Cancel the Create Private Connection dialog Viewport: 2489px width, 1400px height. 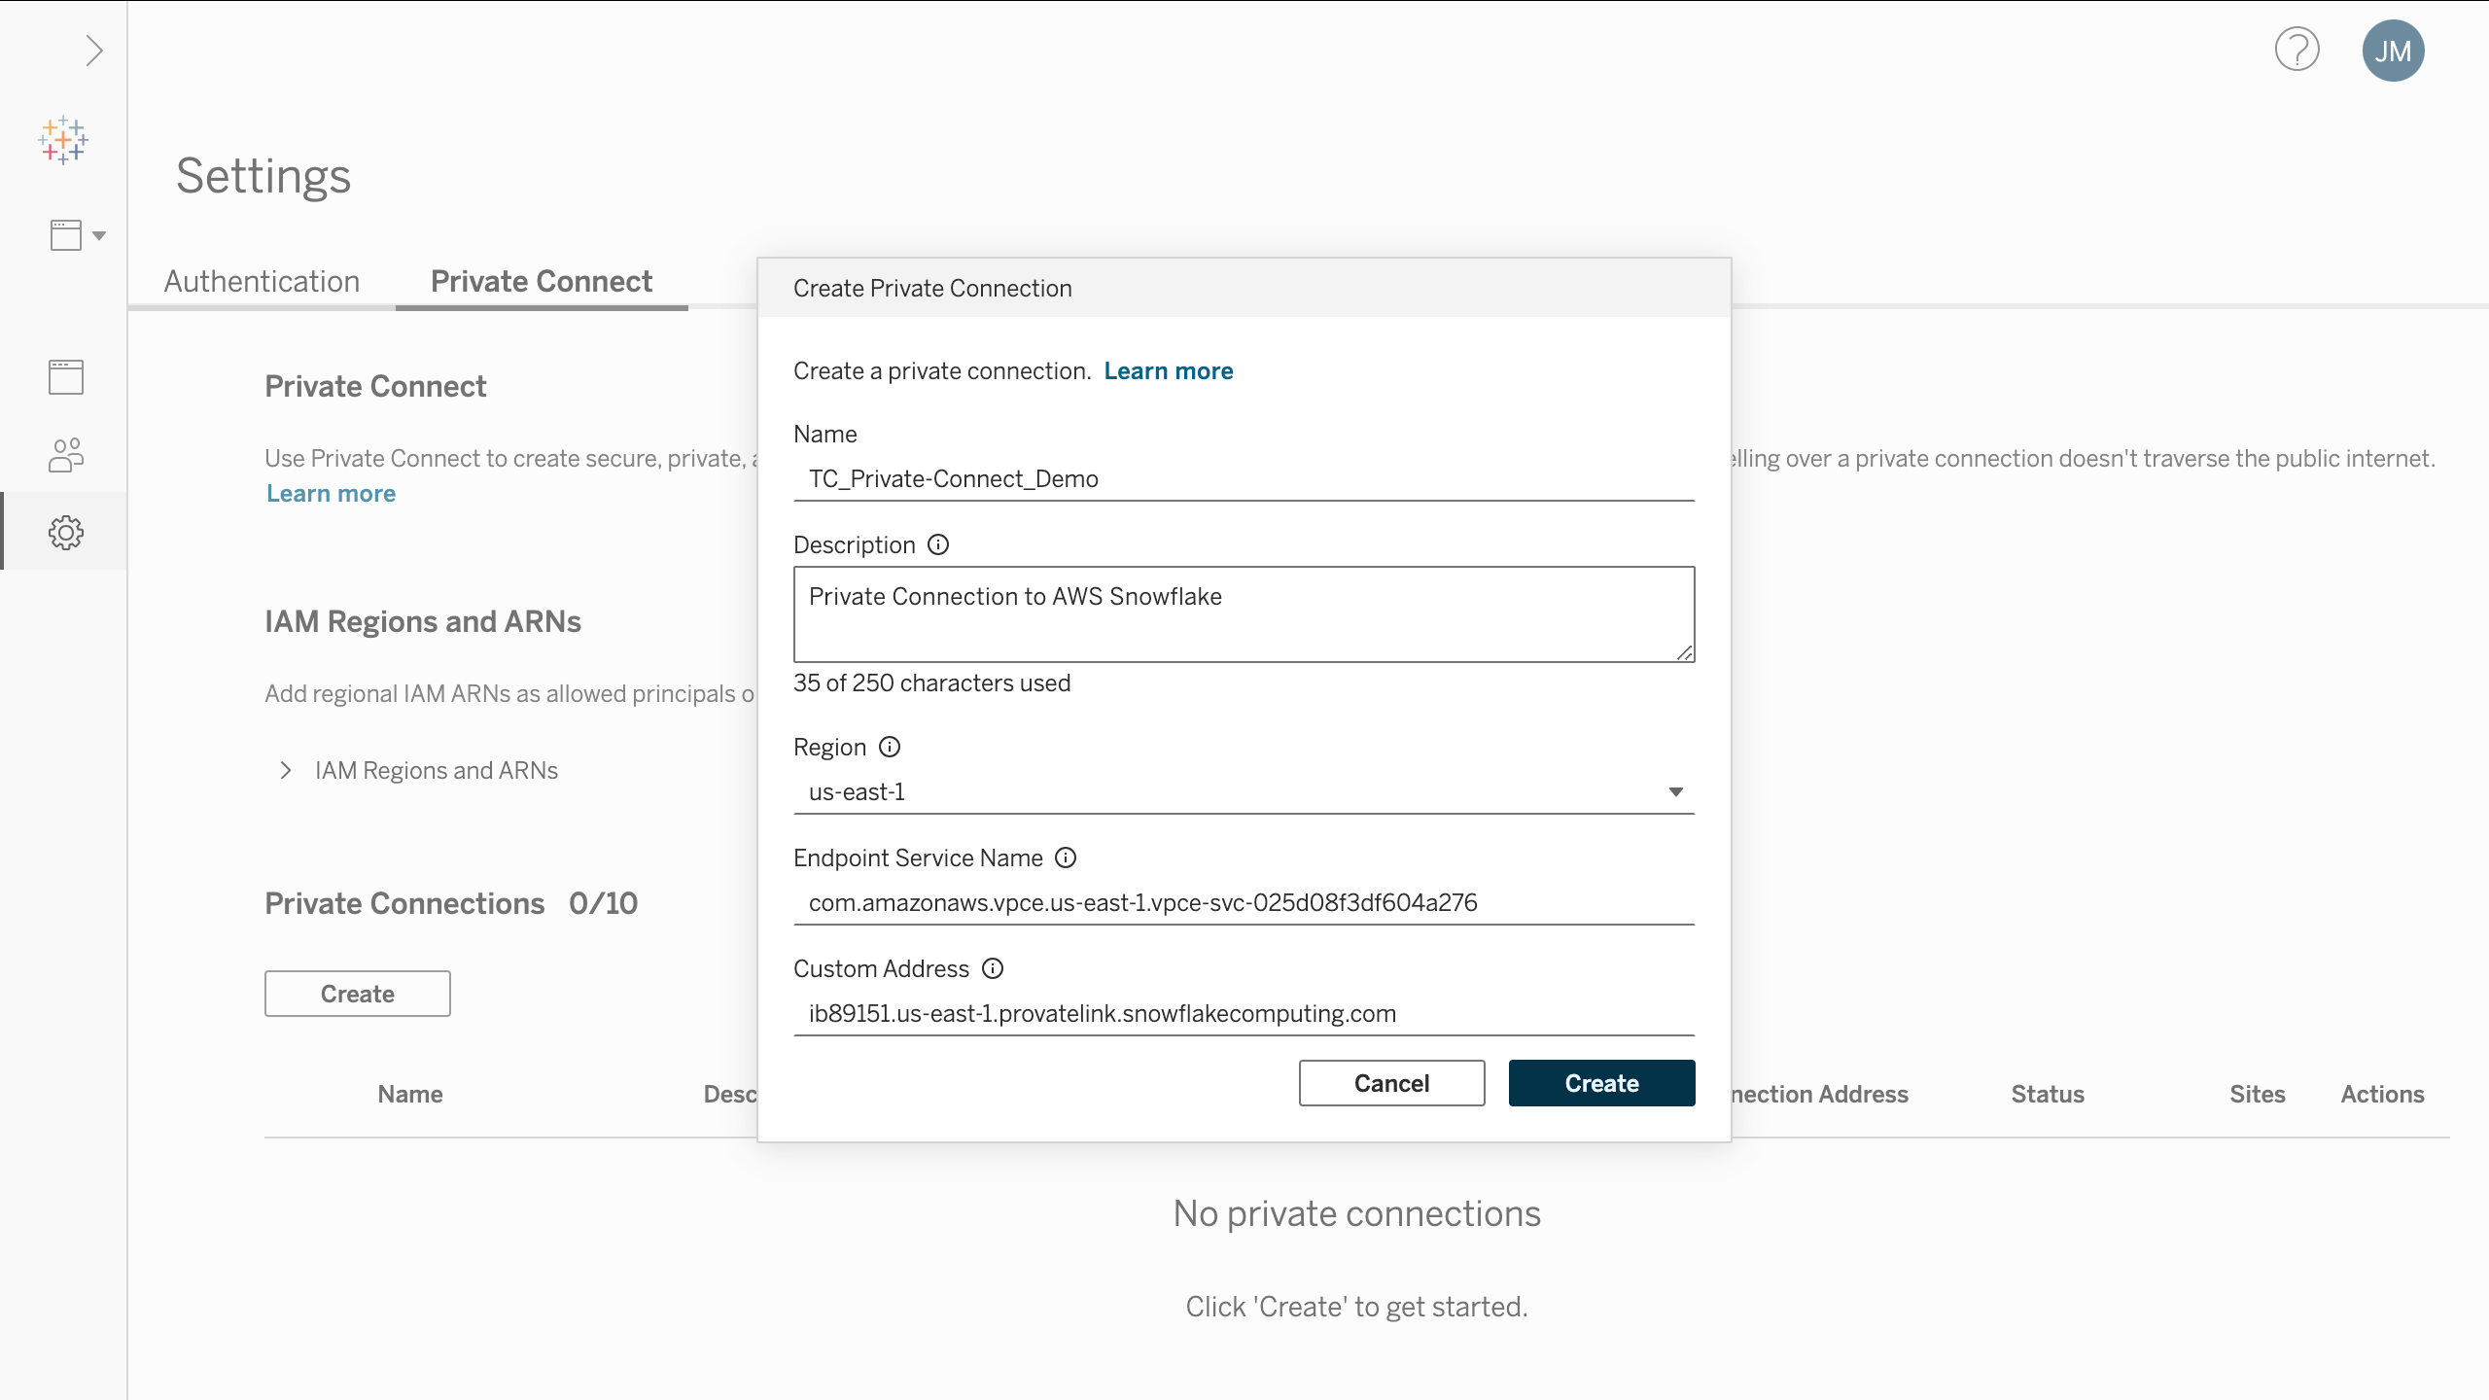tap(1391, 1083)
